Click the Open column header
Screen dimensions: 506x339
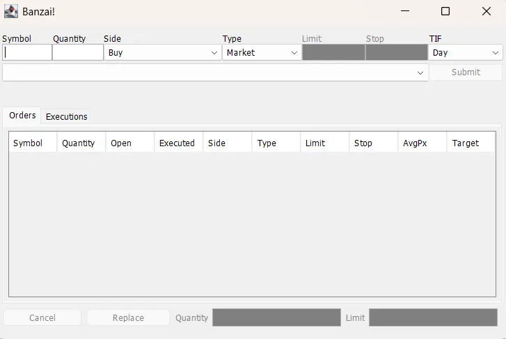coord(129,143)
